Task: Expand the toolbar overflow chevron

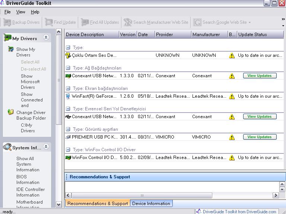Action: pyautogui.click(x=283, y=19)
